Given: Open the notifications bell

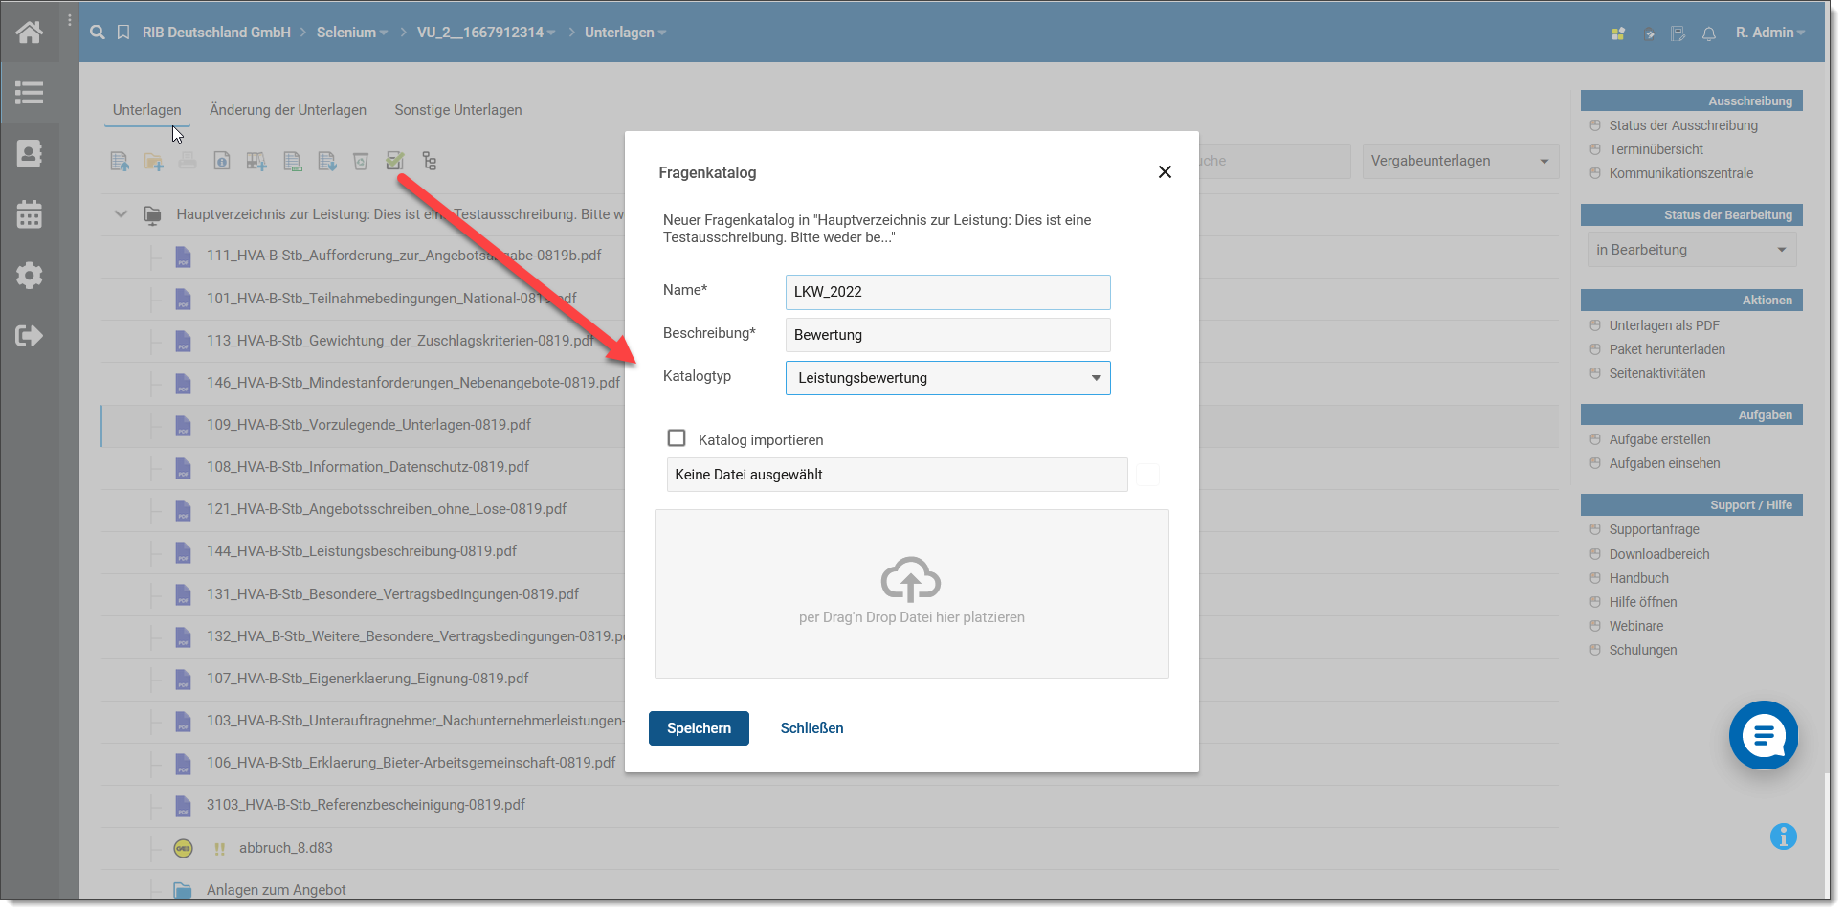Looking at the screenshot, I should [1709, 33].
